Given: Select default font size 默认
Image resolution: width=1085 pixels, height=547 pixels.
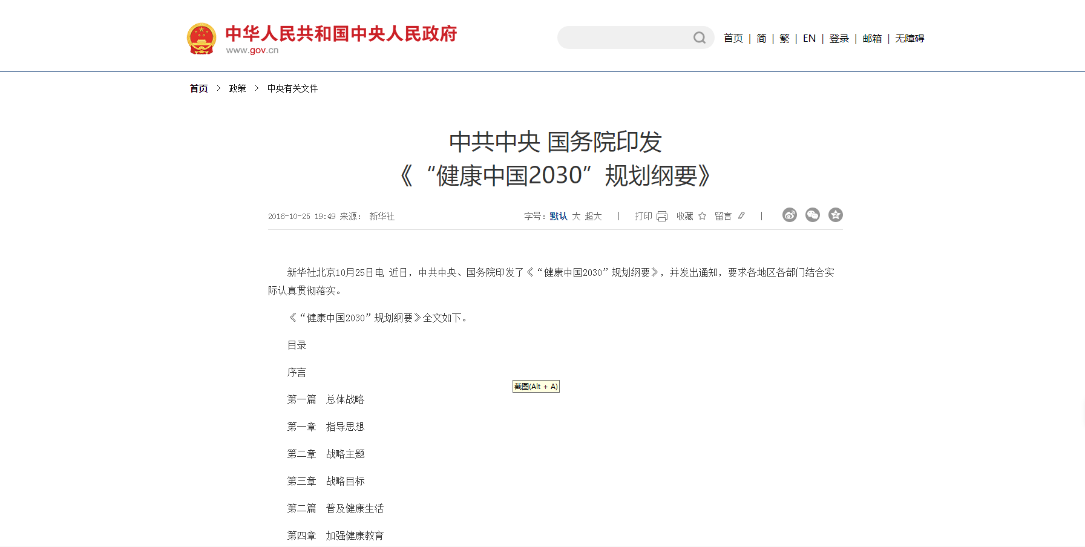Looking at the screenshot, I should coord(558,217).
